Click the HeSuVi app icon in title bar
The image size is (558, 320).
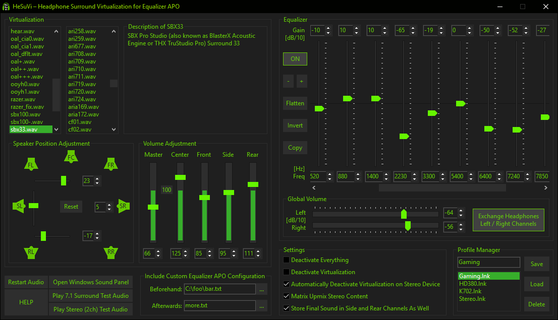coord(6,7)
